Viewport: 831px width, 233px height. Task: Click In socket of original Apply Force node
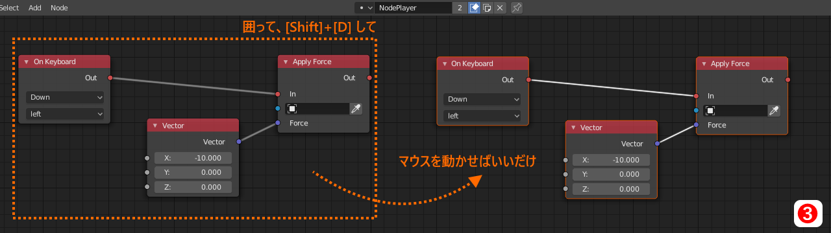point(278,94)
